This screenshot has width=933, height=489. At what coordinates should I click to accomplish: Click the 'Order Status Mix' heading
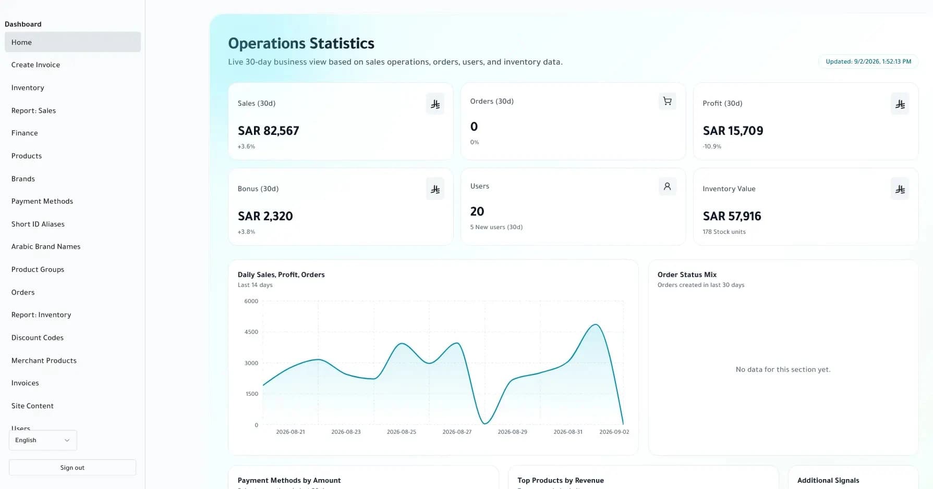coord(687,274)
